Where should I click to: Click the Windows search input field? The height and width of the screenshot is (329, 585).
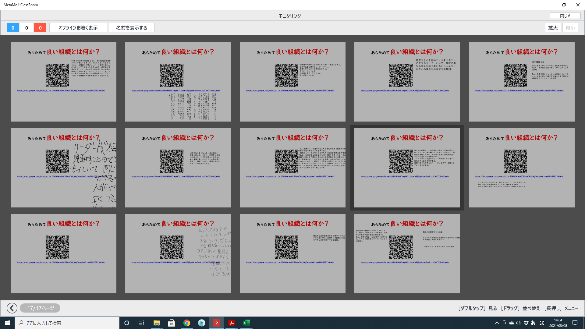[67, 323]
